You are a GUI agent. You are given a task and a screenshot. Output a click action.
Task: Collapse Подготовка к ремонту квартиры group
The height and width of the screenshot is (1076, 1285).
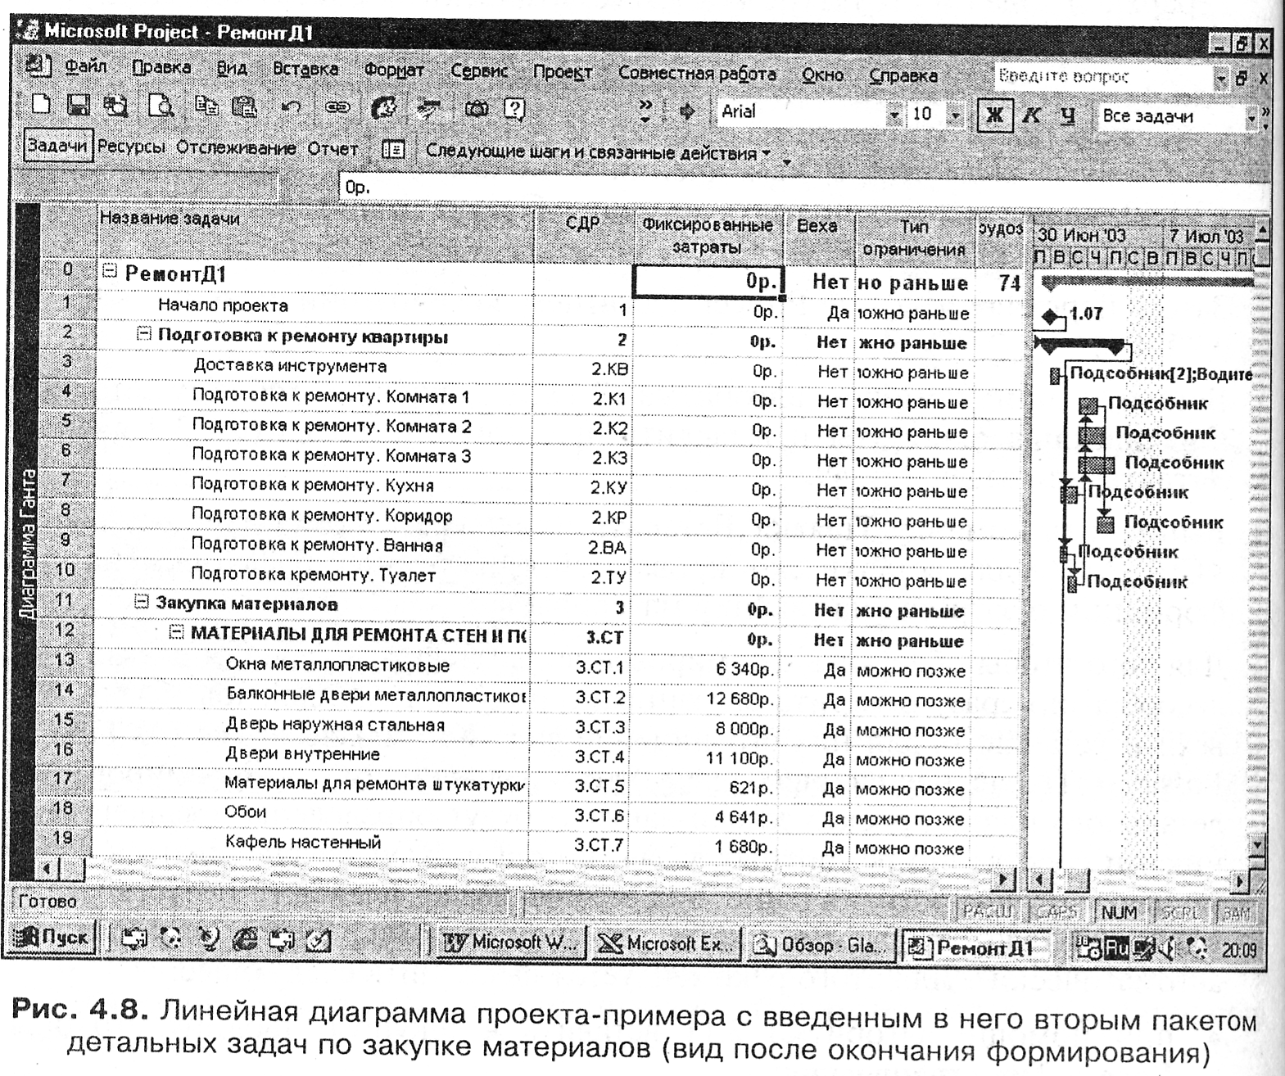(144, 334)
